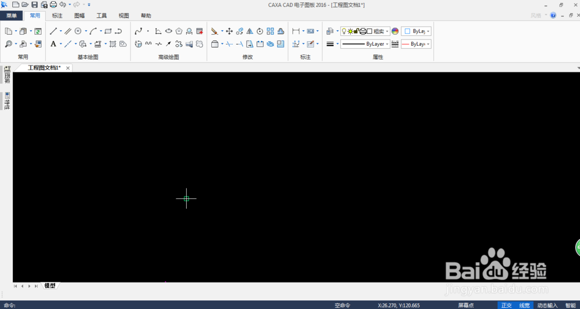Select the Circle drawing tool
580x309 pixels.
[x=78, y=31]
